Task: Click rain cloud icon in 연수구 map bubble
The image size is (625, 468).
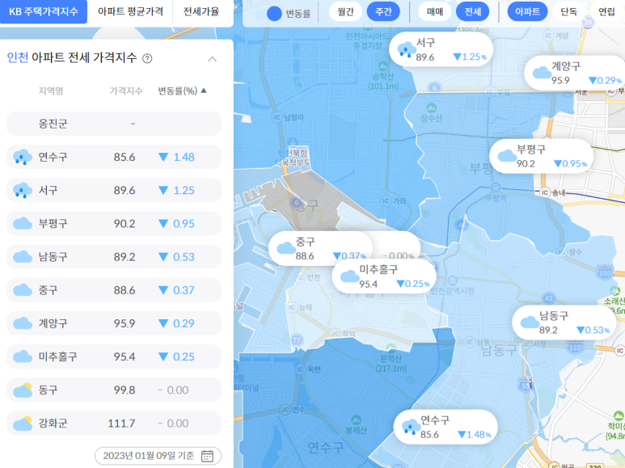Action: click(x=412, y=427)
